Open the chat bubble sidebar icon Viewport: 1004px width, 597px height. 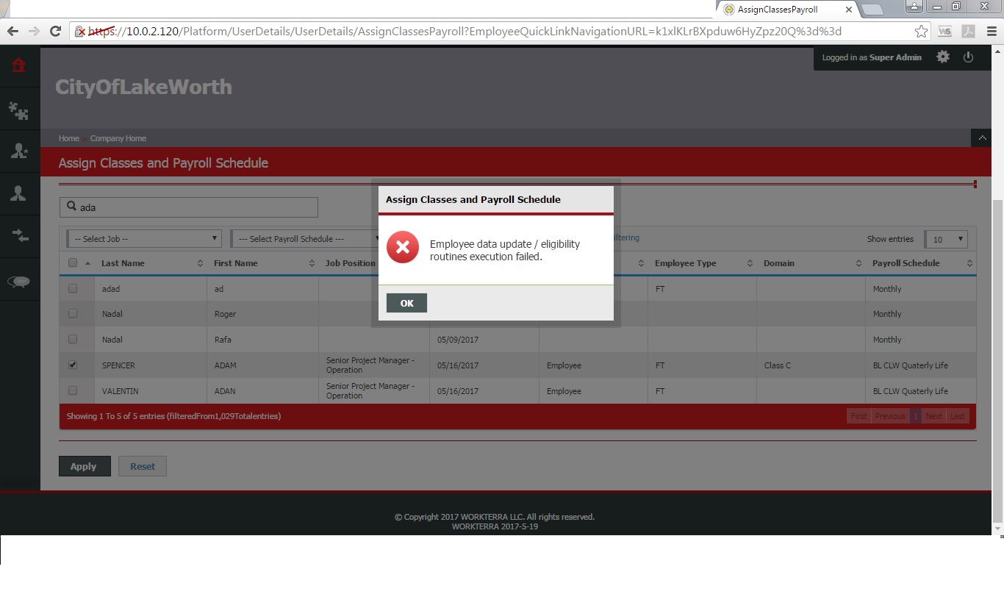(x=19, y=282)
